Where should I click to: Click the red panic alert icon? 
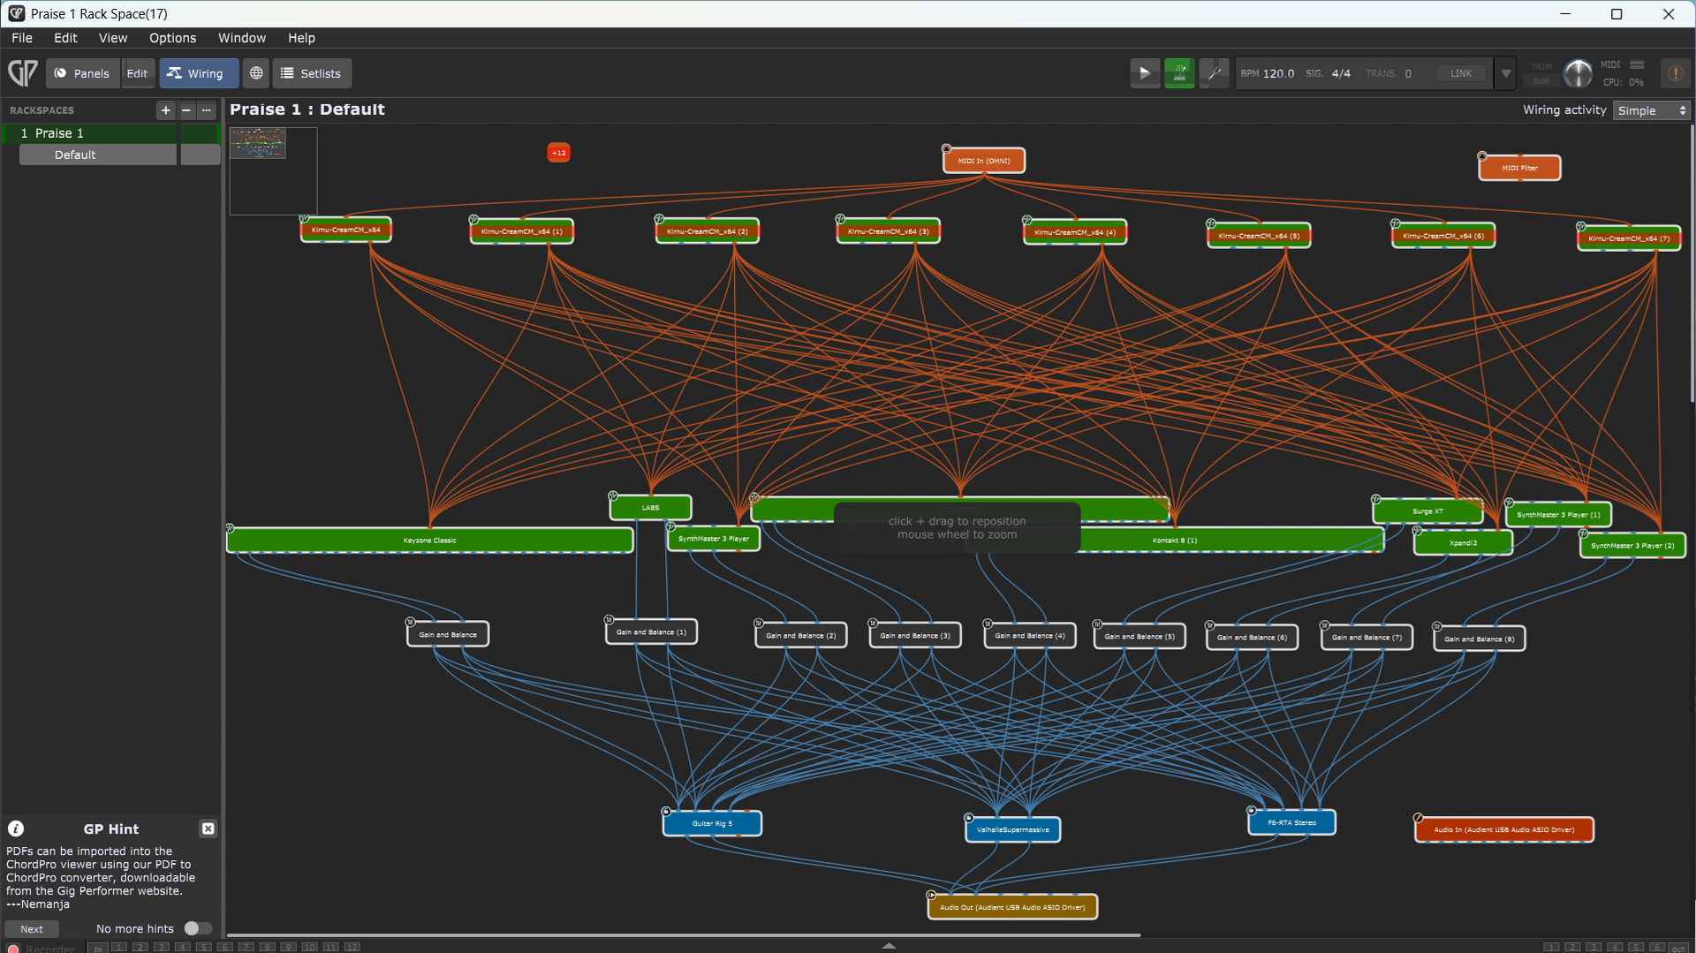[1675, 73]
